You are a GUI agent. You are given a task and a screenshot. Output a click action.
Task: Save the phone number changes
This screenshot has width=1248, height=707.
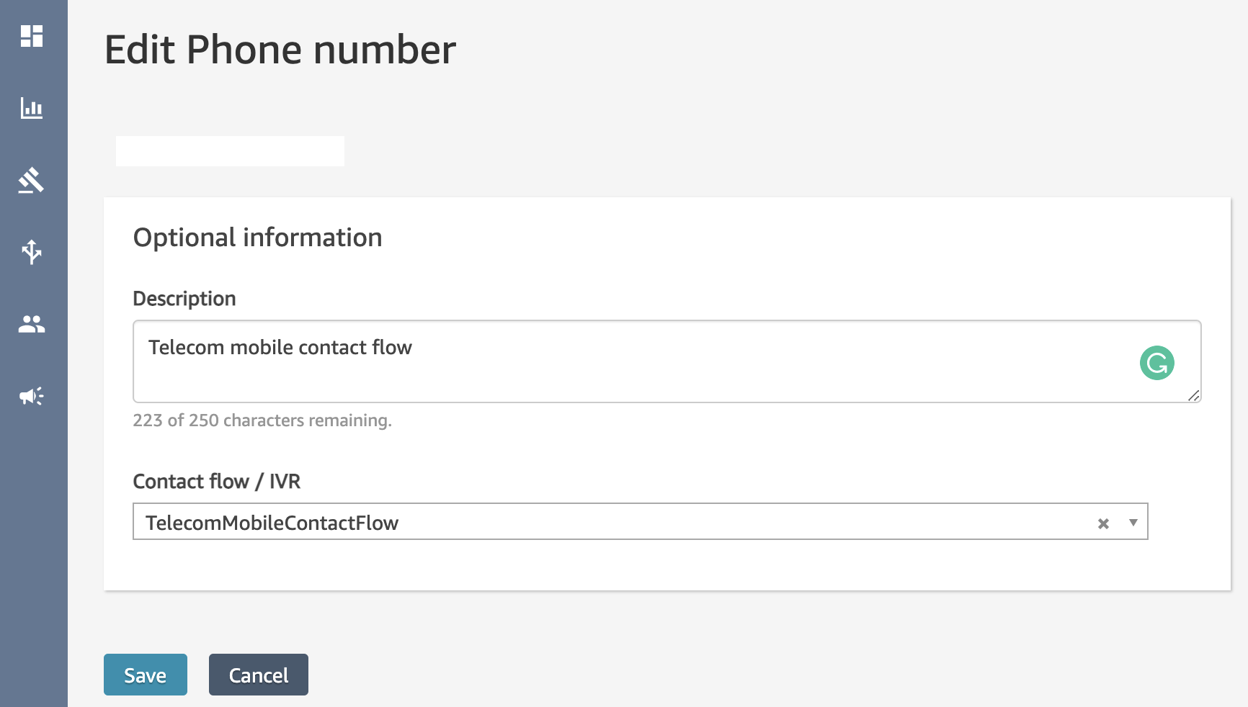[x=146, y=675]
